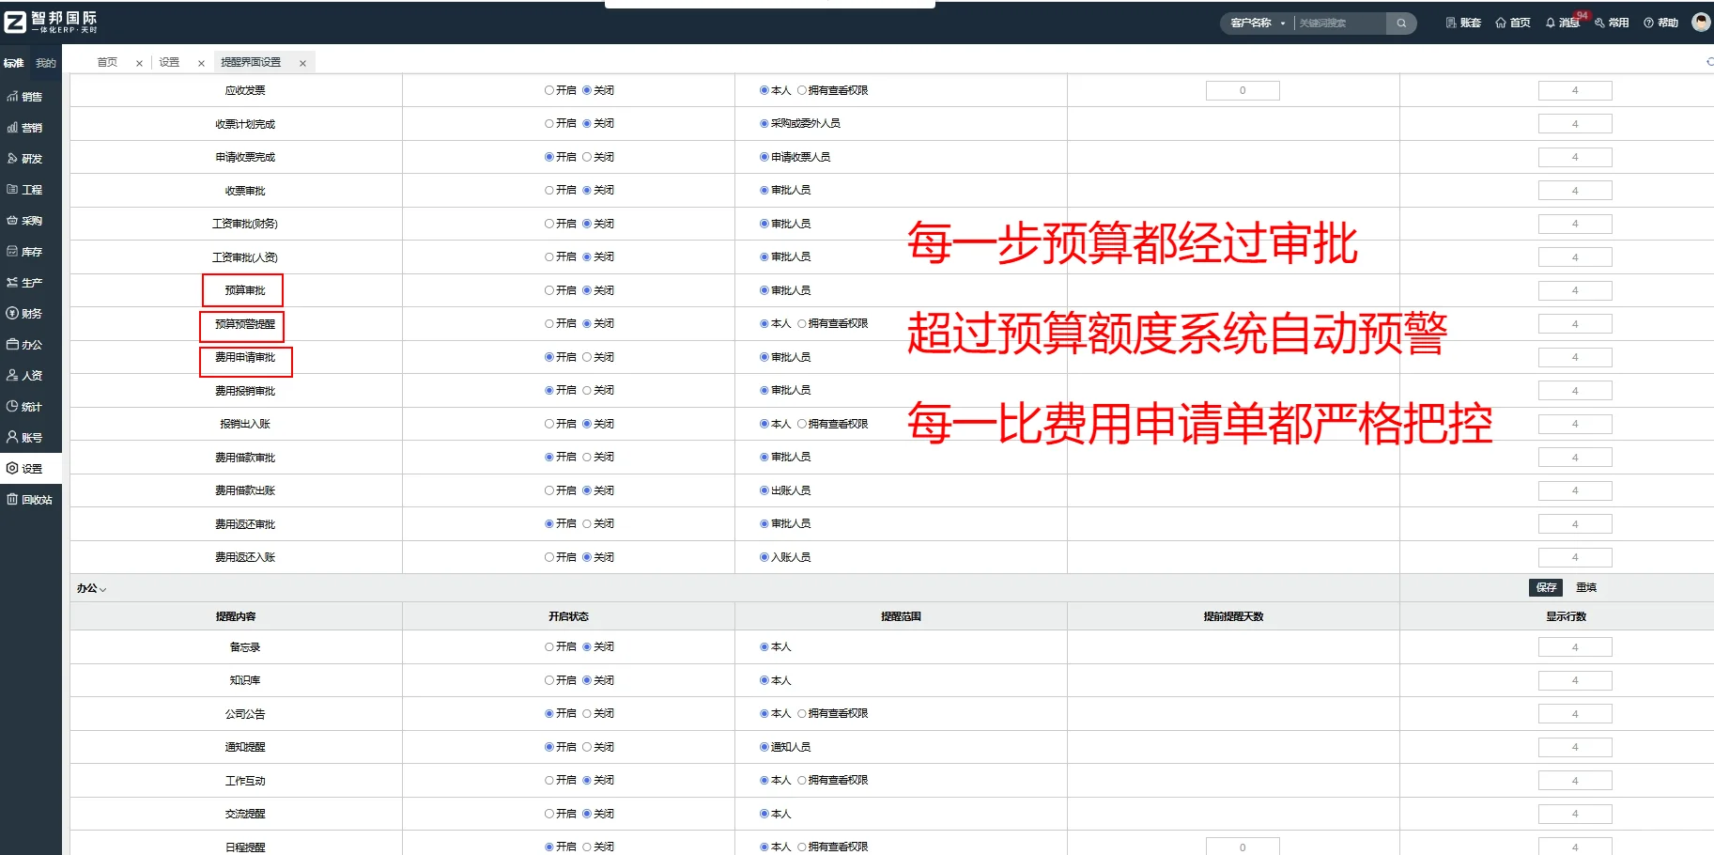Click the 知识库 row label

click(245, 680)
